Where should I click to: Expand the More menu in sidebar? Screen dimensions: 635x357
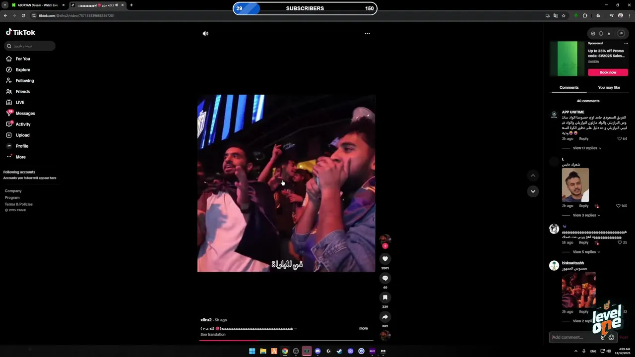pos(16,157)
